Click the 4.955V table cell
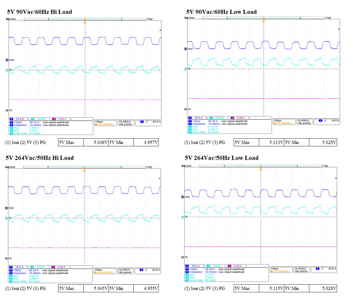Image resolution: width=353 pixels, height=300 pixels. 146,288
